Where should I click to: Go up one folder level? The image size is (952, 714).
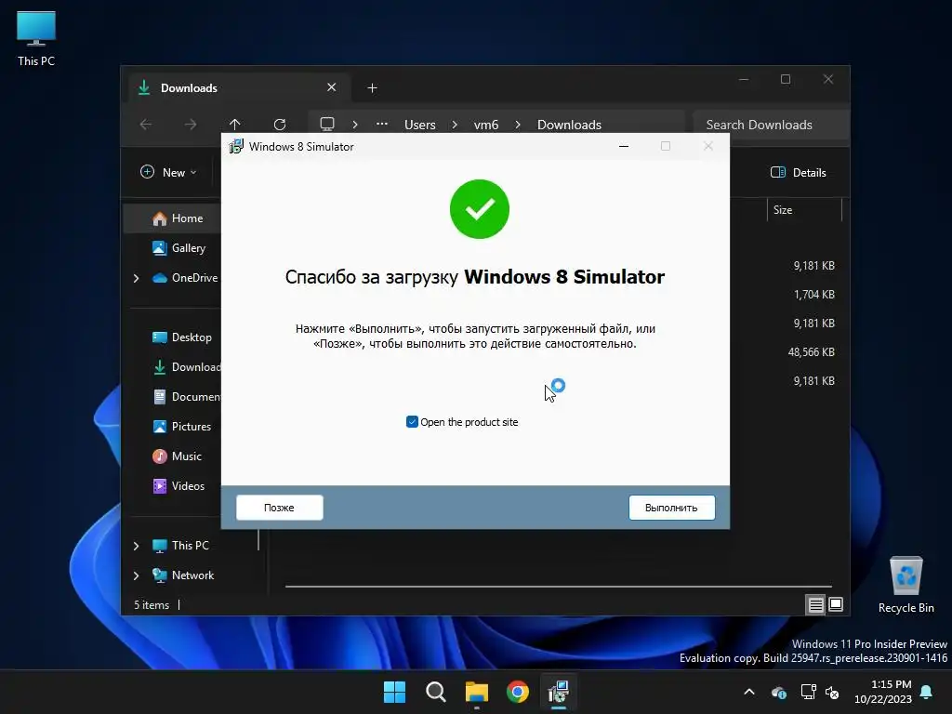(x=235, y=125)
